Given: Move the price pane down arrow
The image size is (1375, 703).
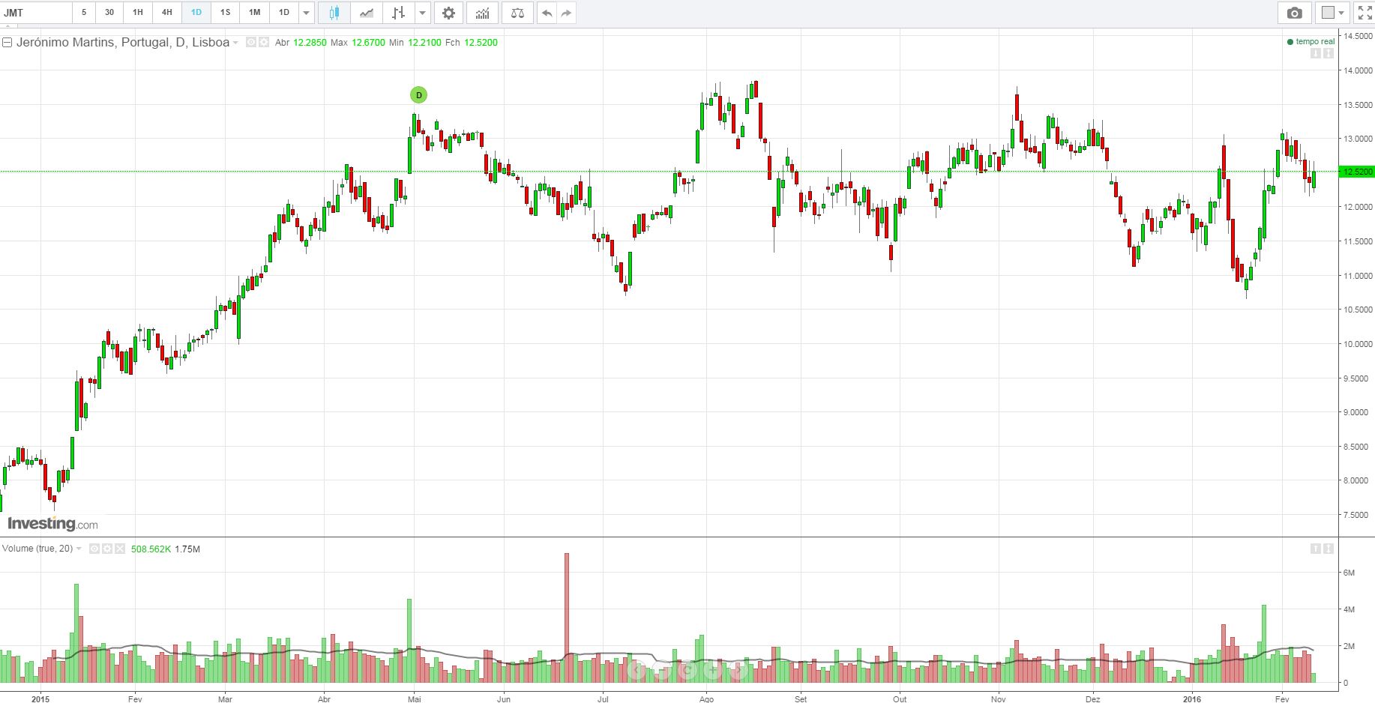Looking at the screenshot, I should click(1315, 54).
